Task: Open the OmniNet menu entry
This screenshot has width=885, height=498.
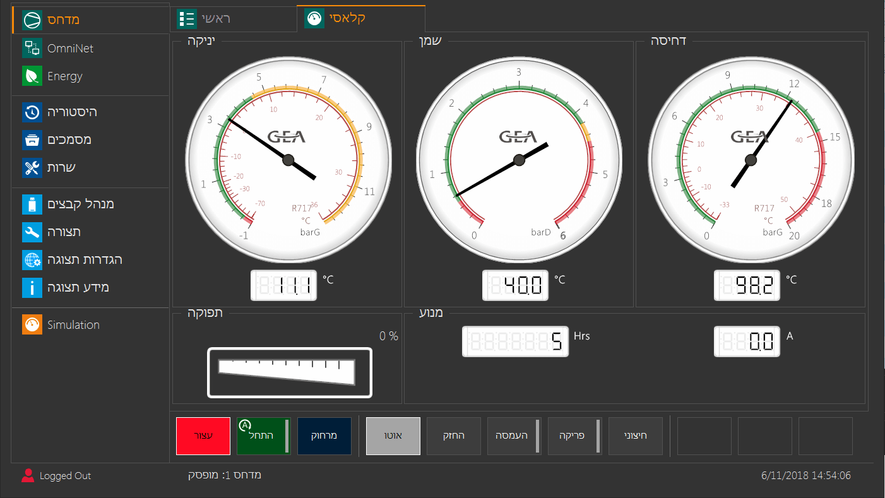Action: click(90, 49)
